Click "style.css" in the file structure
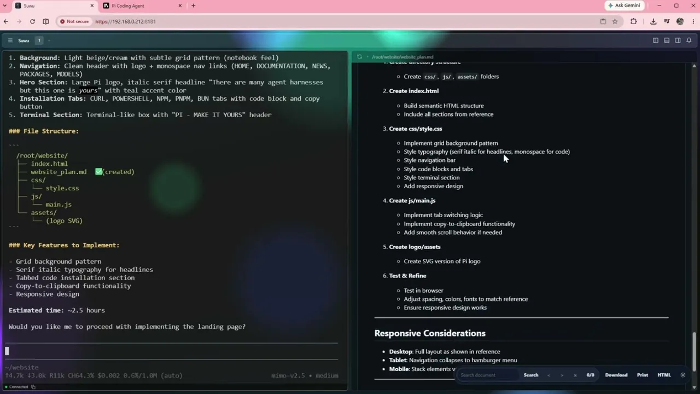 (x=62, y=188)
